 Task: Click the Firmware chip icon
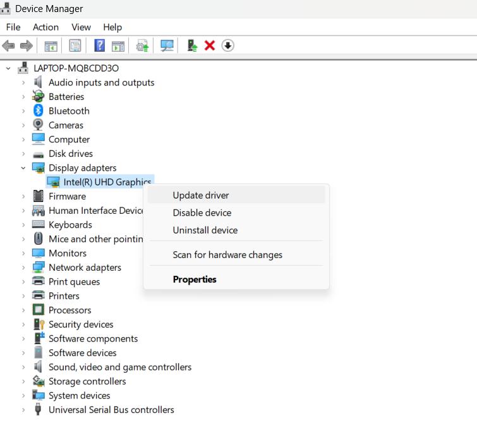tap(38, 196)
